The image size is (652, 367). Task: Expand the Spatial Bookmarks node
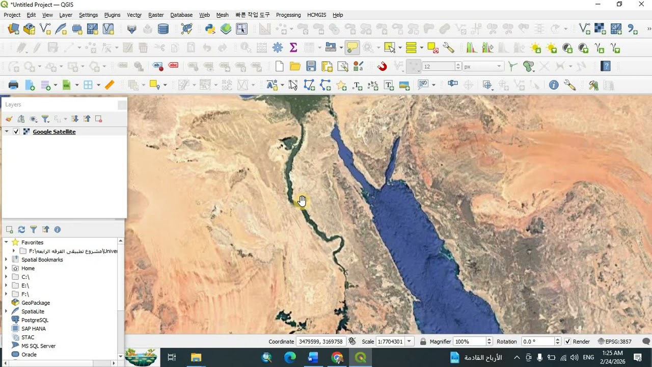[7, 259]
